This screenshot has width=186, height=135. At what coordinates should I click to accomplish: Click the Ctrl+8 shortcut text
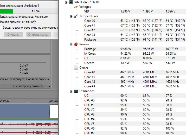24,69
